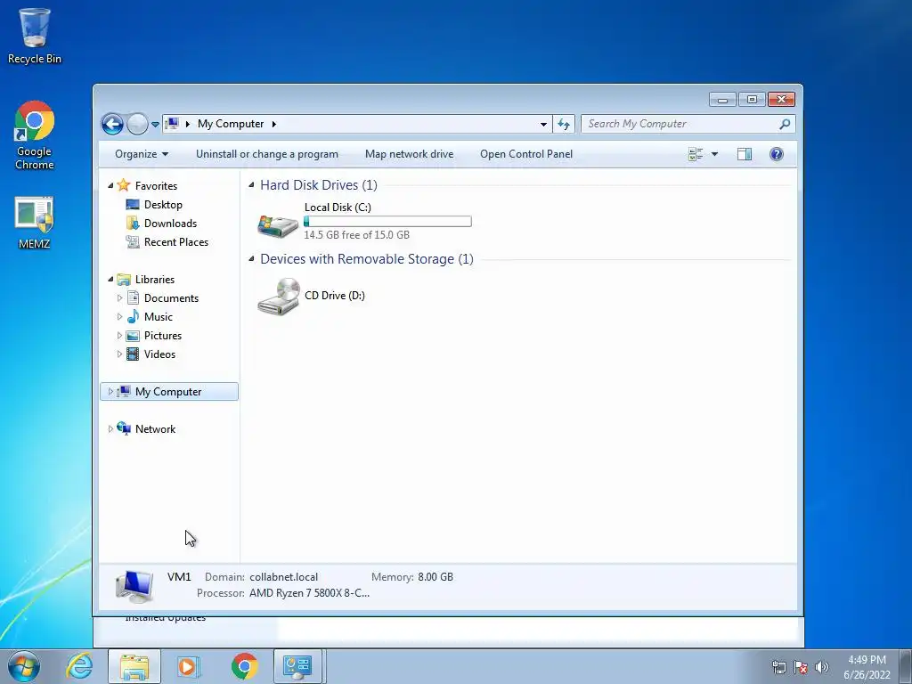Open the address bar history dropdown

click(543, 124)
